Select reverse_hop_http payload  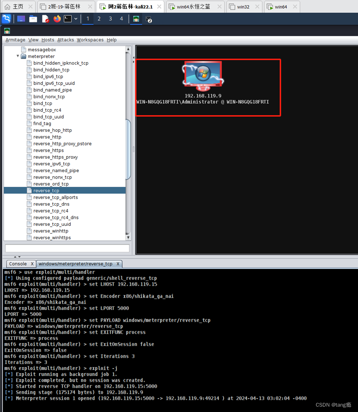53,130
